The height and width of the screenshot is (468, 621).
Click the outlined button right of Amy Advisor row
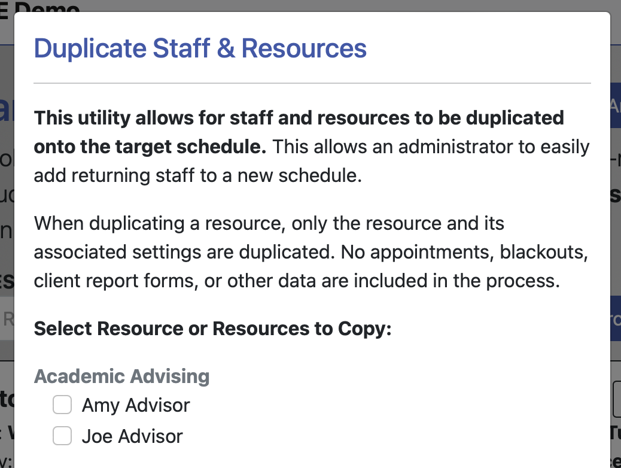point(616,400)
